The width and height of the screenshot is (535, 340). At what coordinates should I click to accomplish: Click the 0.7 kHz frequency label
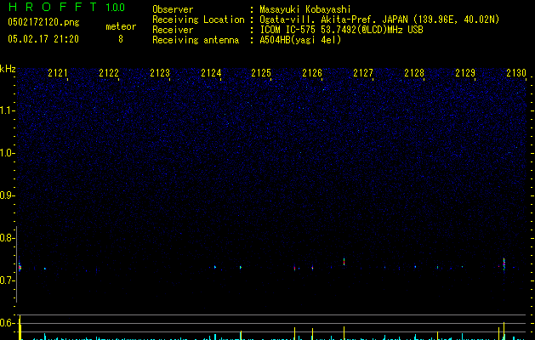coord(8,280)
